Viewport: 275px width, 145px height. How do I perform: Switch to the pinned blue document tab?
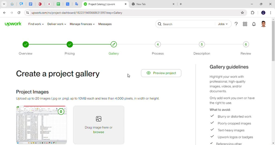click(31, 4)
